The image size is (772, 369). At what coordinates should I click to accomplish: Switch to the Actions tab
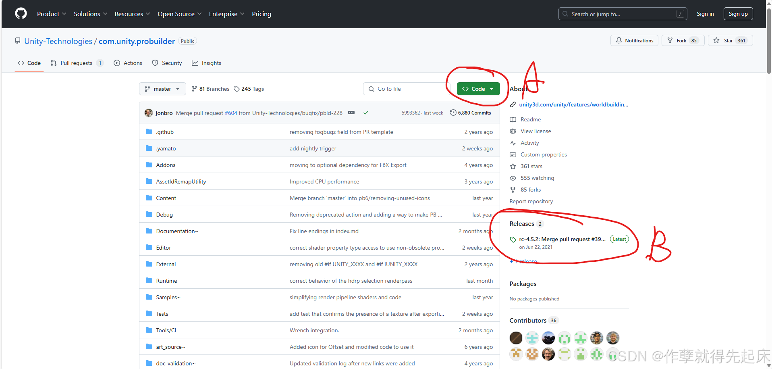coord(128,63)
